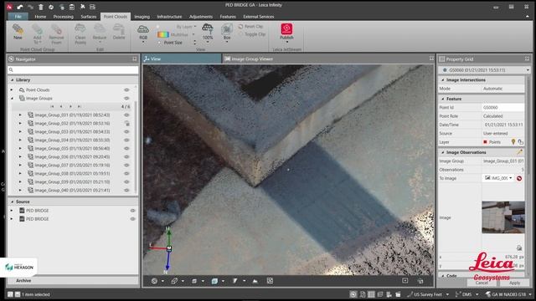
Task: Toggle visibility of the first PED BRIDGE source
Action: (x=132, y=211)
